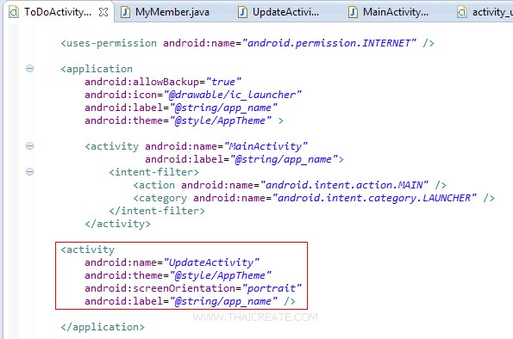Click the MainActivity... Java file icon

tap(353, 12)
